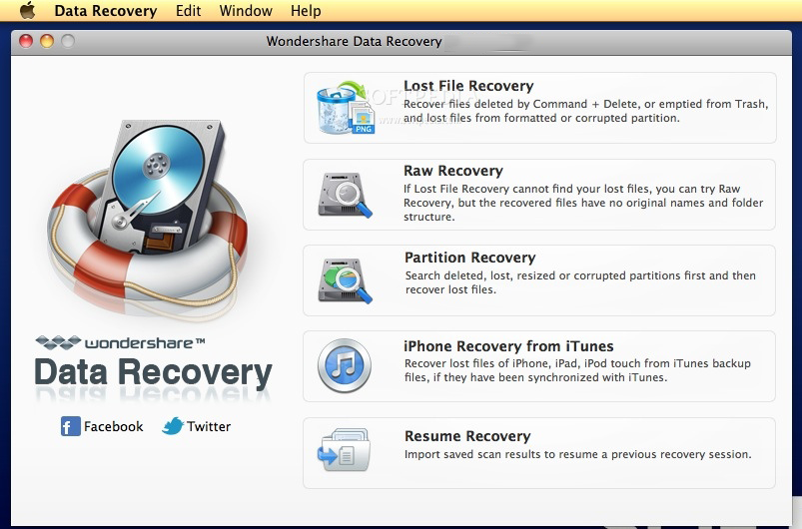Open the Window menu
The height and width of the screenshot is (529, 802).
coord(246,11)
